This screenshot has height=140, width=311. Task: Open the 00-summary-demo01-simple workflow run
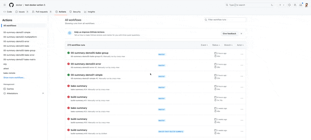click(86, 75)
